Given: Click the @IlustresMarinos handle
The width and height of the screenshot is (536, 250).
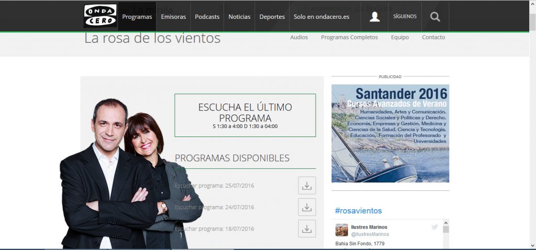Looking at the screenshot, I should (370, 234).
